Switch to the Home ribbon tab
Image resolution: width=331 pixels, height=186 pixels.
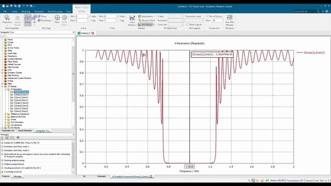click(x=14, y=11)
